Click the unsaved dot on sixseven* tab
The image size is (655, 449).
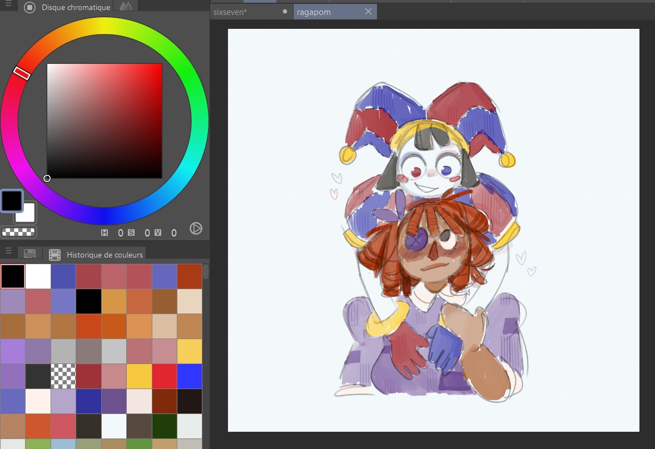coord(285,12)
